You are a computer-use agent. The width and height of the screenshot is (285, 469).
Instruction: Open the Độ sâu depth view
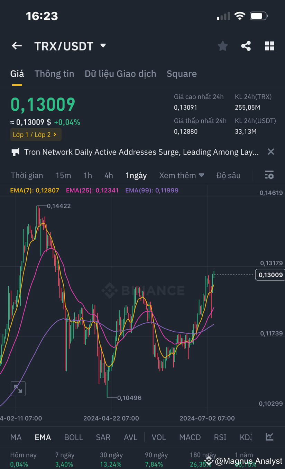228,175
